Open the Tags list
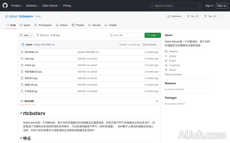This screenshot has width=230, height=143. [x=56, y=35]
